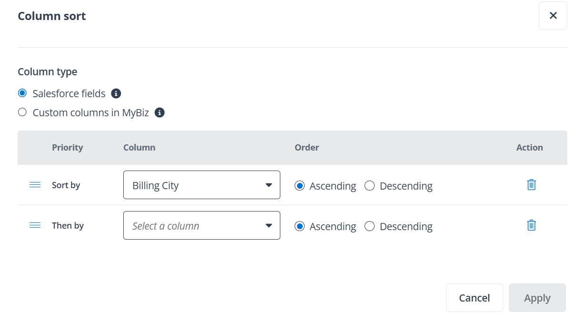This screenshot has height=323, width=584.
Task: Click inside the Select a column input field
Action: point(190,225)
